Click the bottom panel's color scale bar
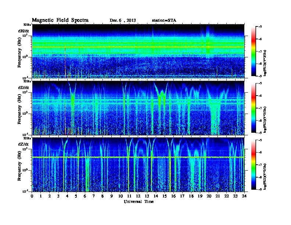Viewport: 291px width, 225px height. (x=254, y=165)
